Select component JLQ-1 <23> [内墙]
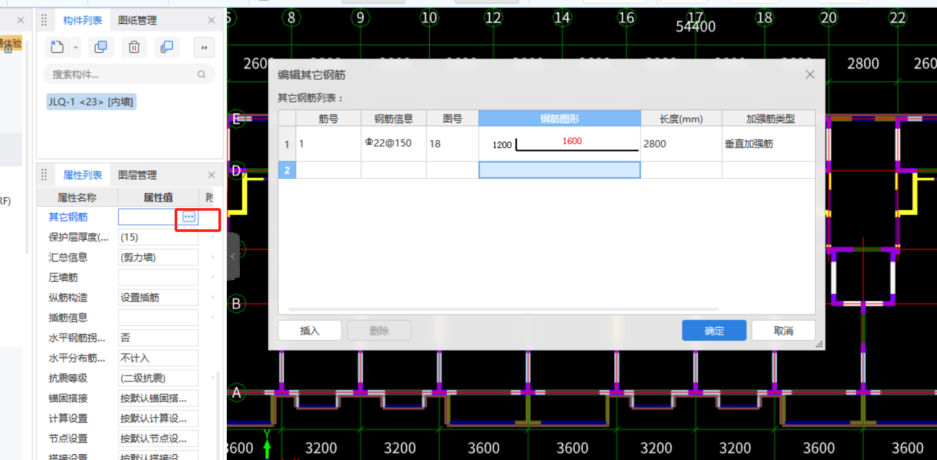This screenshot has height=460, width=937. pyautogui.click(x=91, y=101)
